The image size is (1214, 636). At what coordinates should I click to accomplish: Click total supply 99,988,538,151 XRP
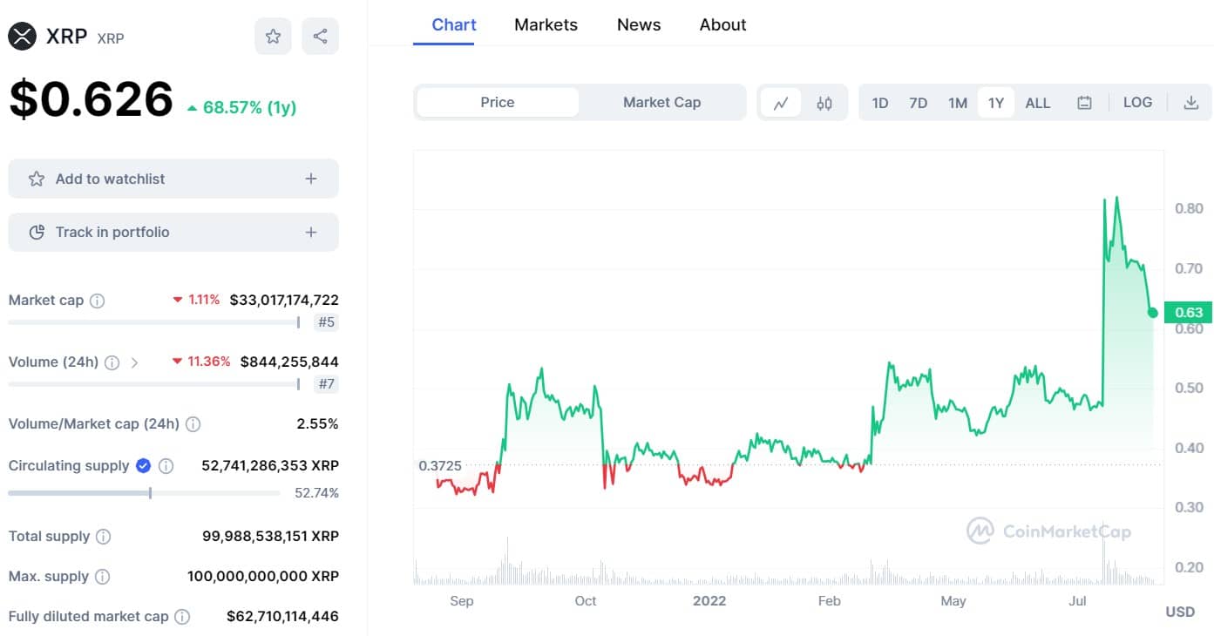point(270,537)
